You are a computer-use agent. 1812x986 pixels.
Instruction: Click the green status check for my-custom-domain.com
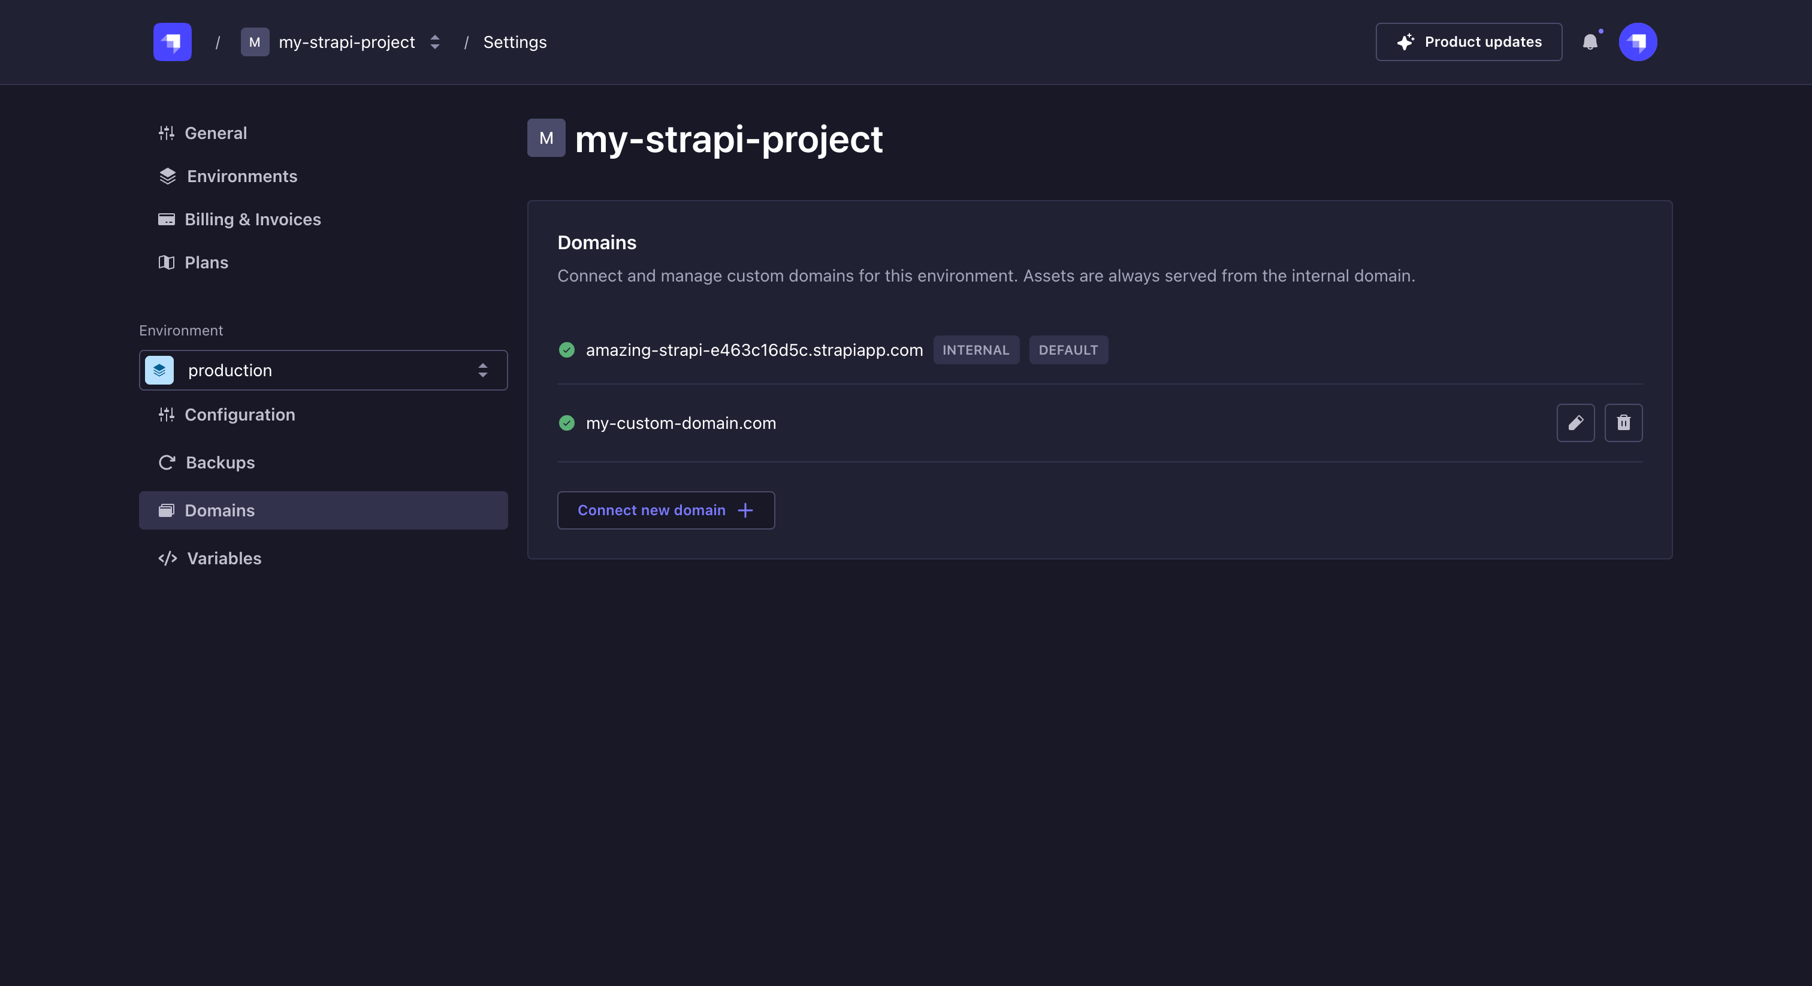[x=566, y=423]
